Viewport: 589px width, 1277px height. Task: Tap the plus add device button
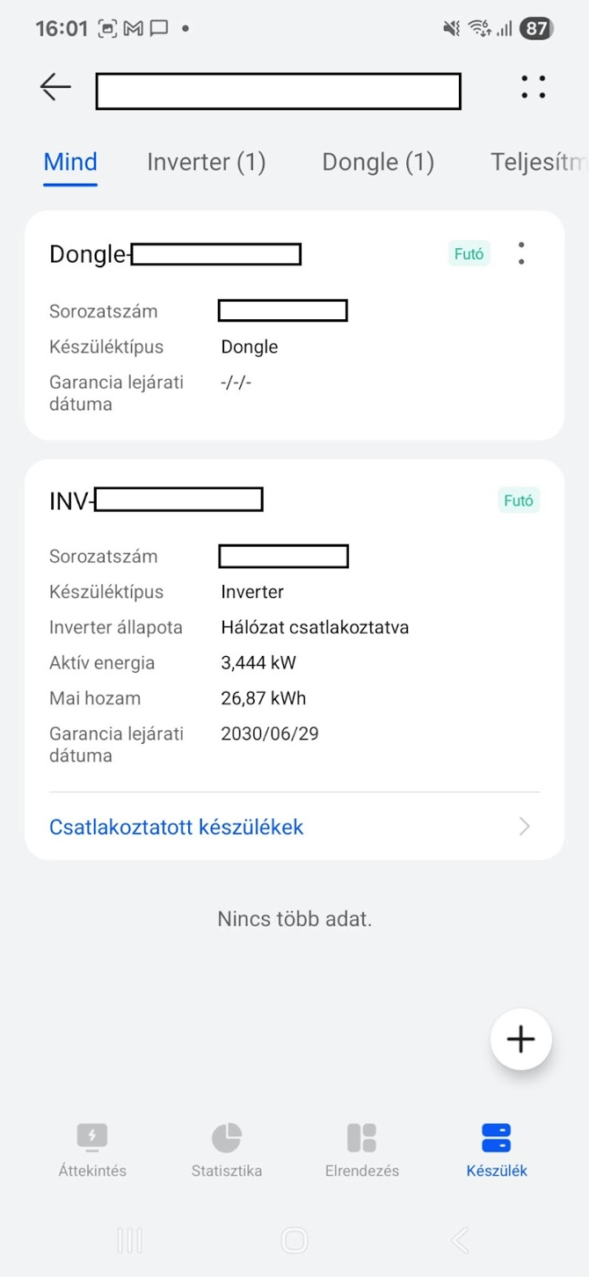point(520,1039)
